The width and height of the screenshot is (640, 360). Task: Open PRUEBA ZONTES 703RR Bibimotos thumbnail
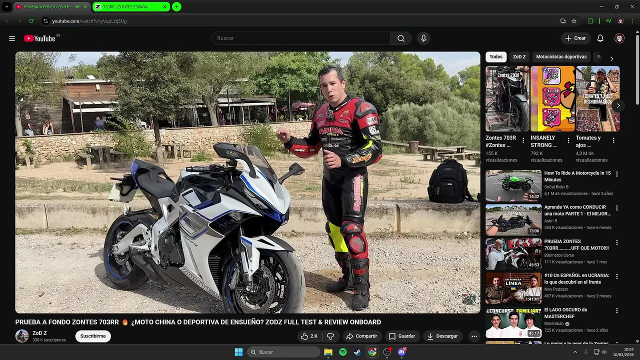coord(513,253)
